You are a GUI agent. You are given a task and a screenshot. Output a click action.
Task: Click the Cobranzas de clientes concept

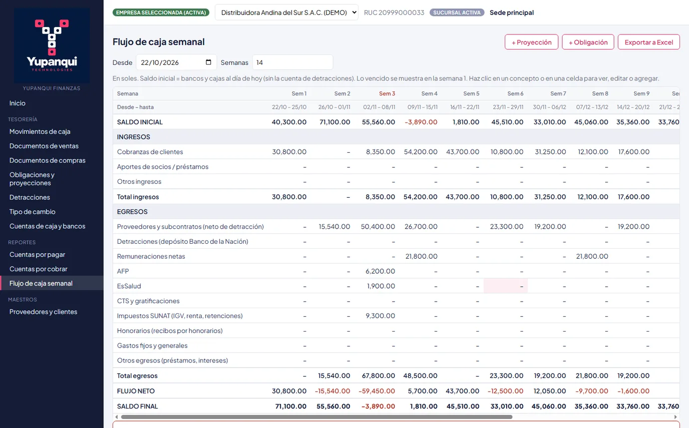(150, 152)
